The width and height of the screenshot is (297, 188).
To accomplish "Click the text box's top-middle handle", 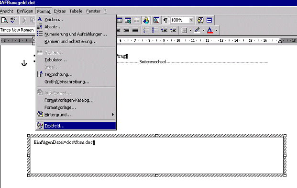I will pos(157,136).
